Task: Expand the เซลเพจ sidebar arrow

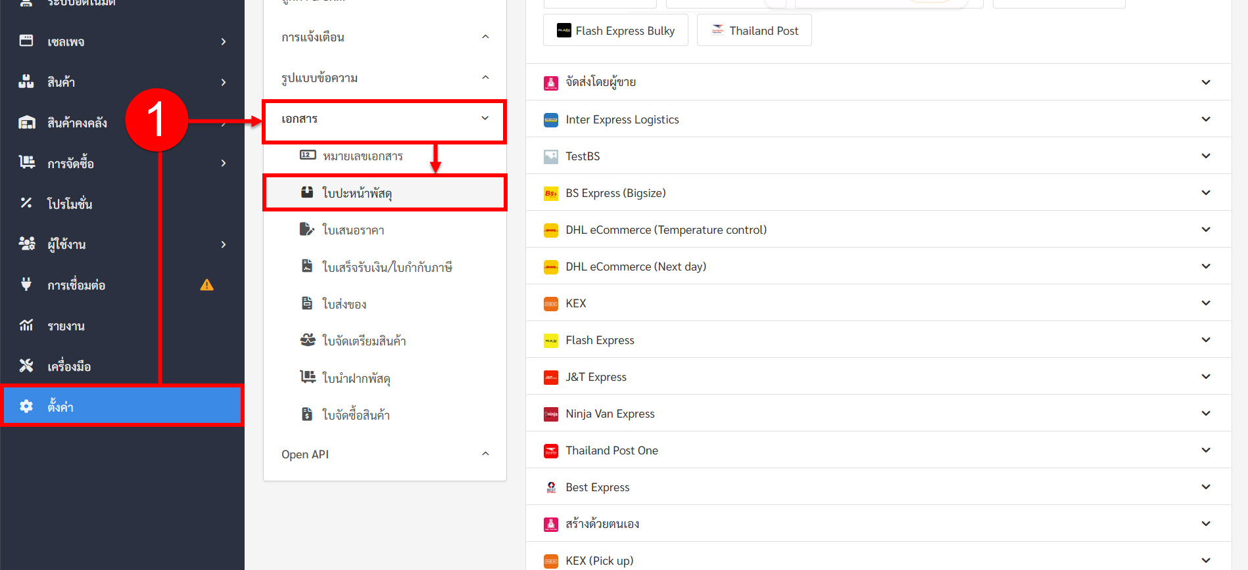Action: click(x=224, y=41)
